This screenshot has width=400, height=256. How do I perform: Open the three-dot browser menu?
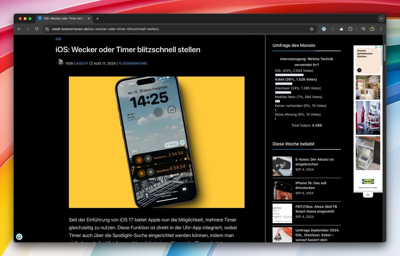[381, 29]
